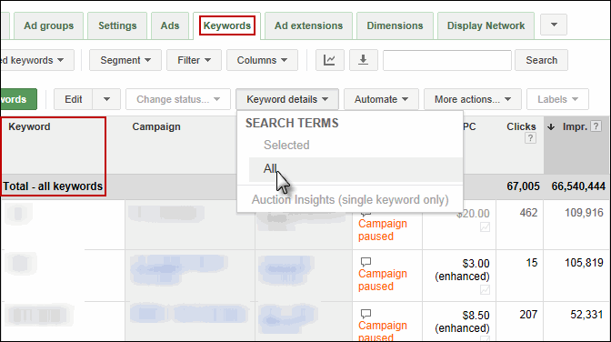Click the $20.00 max CPC value
611x342 pixels.
[x=473, y=214]
